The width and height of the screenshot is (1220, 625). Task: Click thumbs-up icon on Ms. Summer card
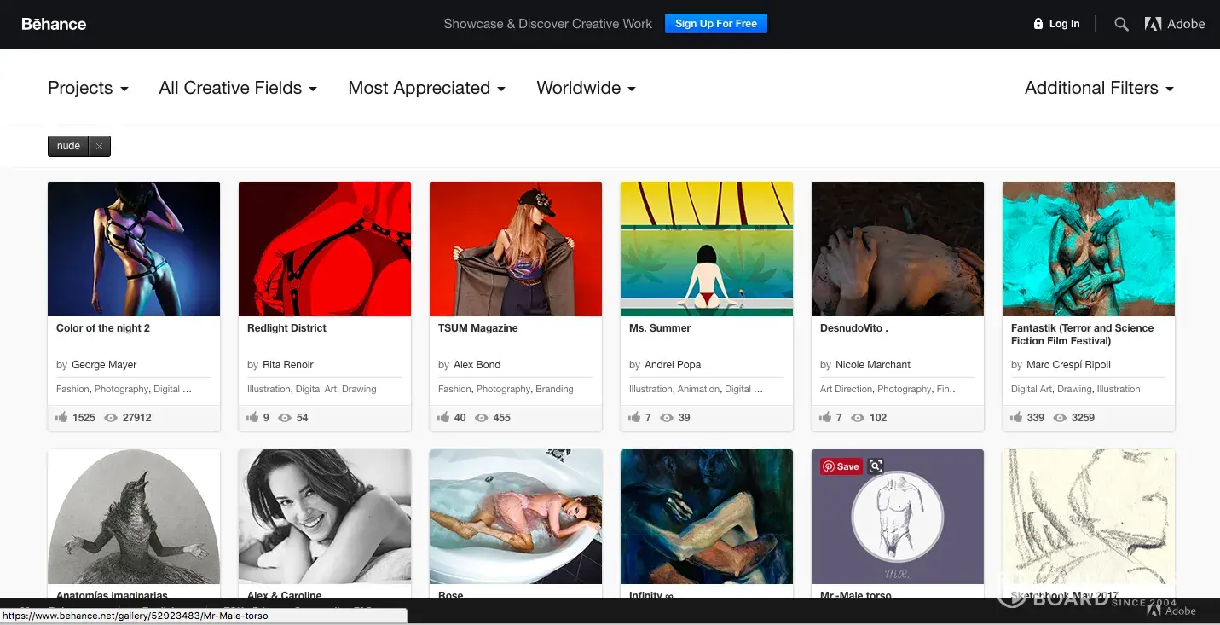click(x=634, y=418)
